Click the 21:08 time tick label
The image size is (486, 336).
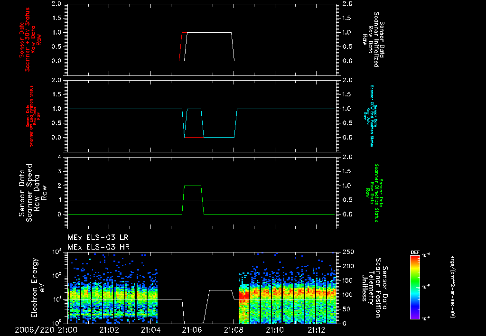(234, 330)
